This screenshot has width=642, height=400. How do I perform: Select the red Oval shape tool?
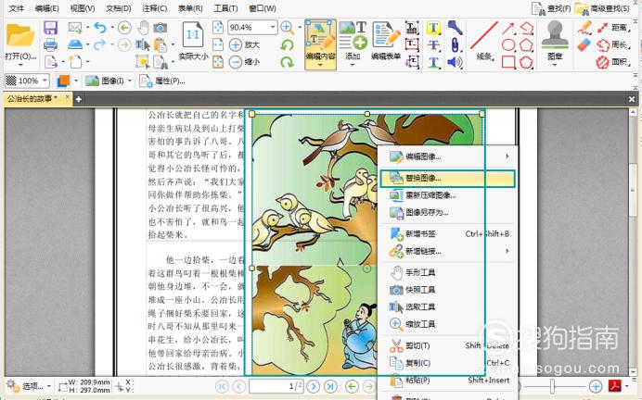(508, 44)
